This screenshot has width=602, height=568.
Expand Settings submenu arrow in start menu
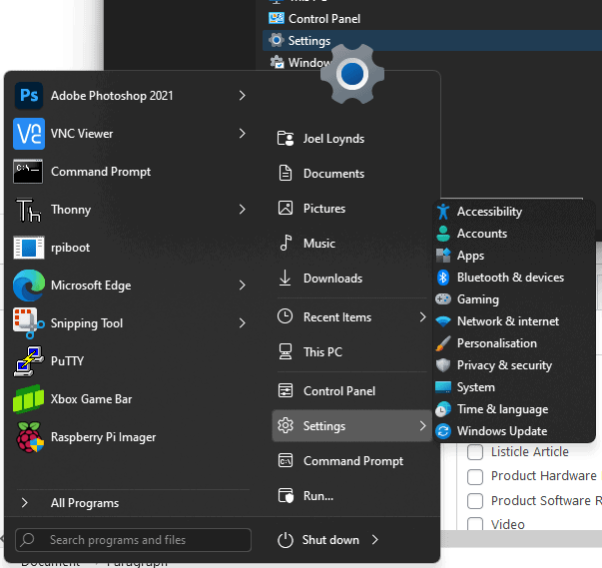[x=422, y=425]
